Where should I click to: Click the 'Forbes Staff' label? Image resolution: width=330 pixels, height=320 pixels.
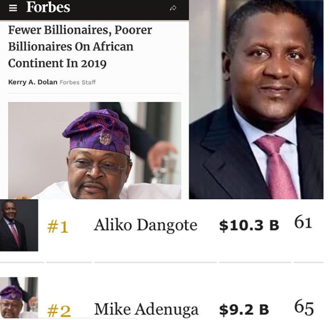[x=77, y=82]
